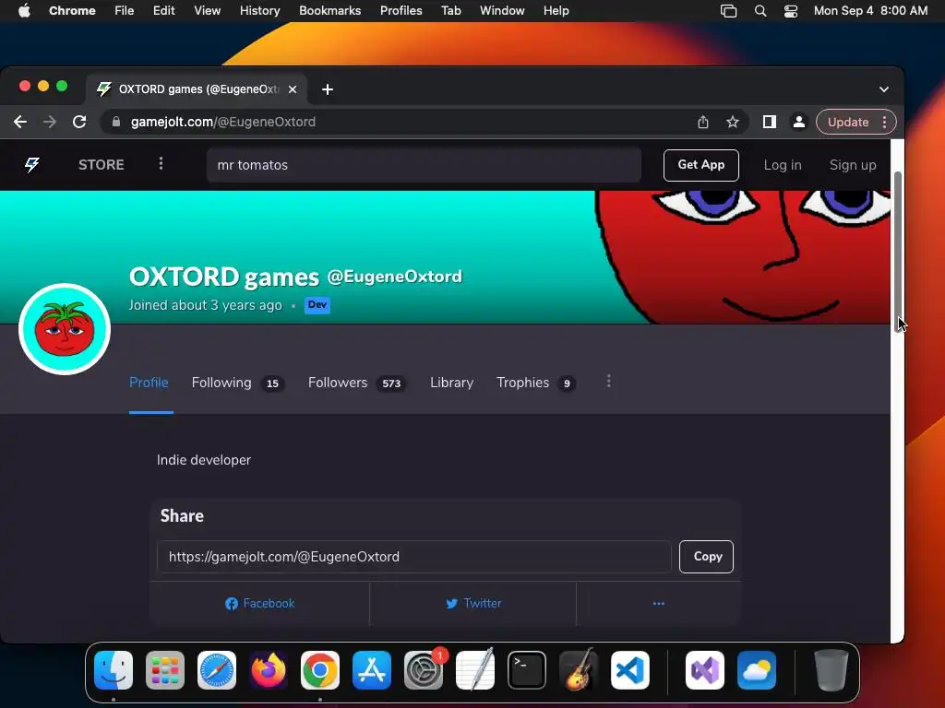Open the Log in link

point(783,165)
